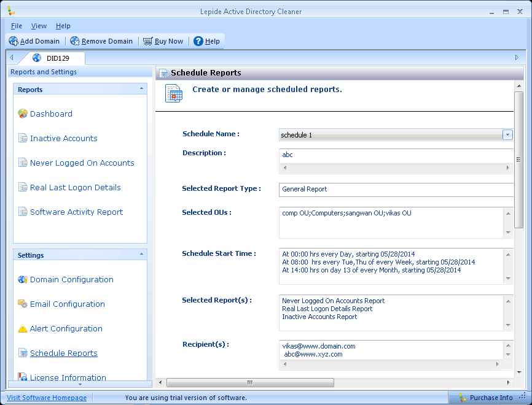Image resolution: width=532 pixels, height=405 pixels.
Task: Click the Selected Report Type field
Action: [x=396, y=190]
